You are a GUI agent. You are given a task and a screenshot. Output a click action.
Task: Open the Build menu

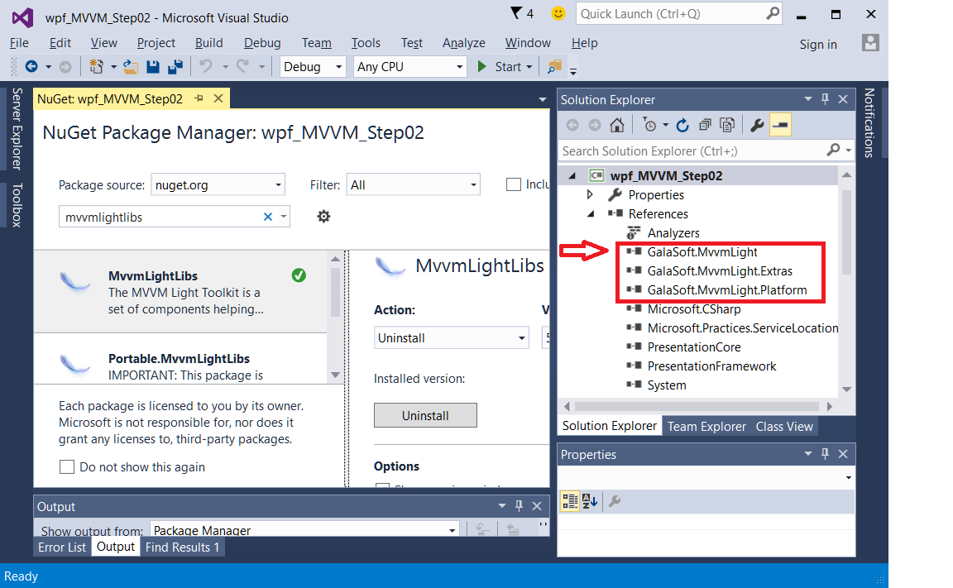208,42
